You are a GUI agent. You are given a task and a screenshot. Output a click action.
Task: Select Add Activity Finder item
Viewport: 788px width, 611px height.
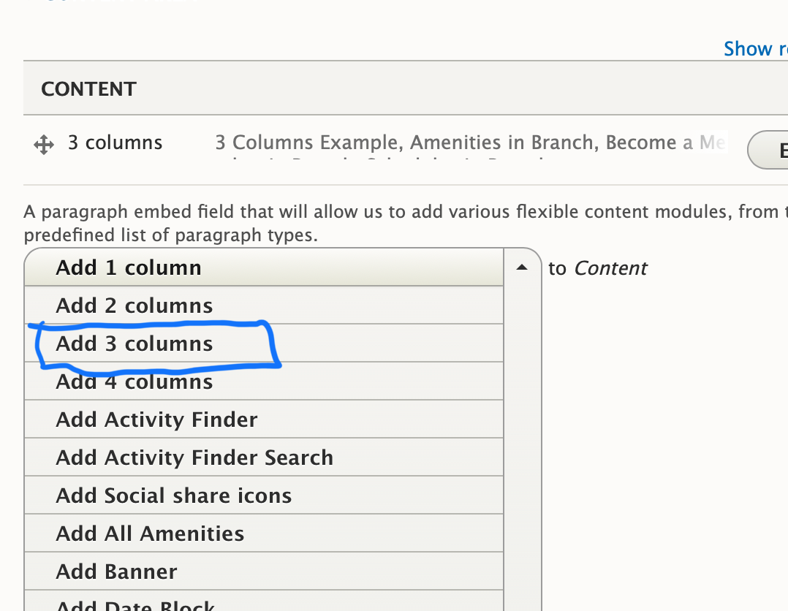(264, 420)
